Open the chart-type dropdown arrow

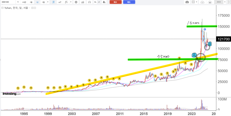click(x=71, y=2)
